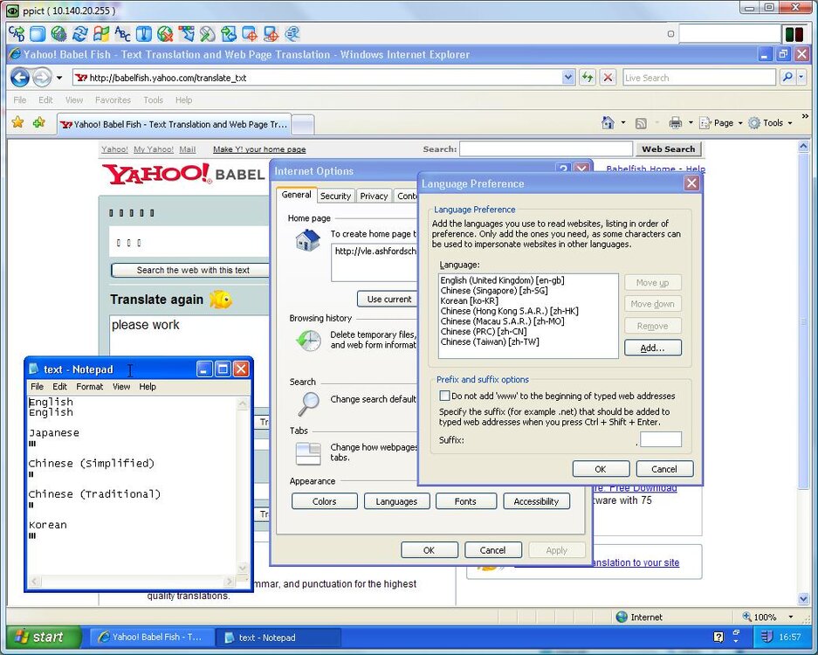Toggle 'Do not add www' checkbox
The image size is (818, 655).
coord(444,396)
